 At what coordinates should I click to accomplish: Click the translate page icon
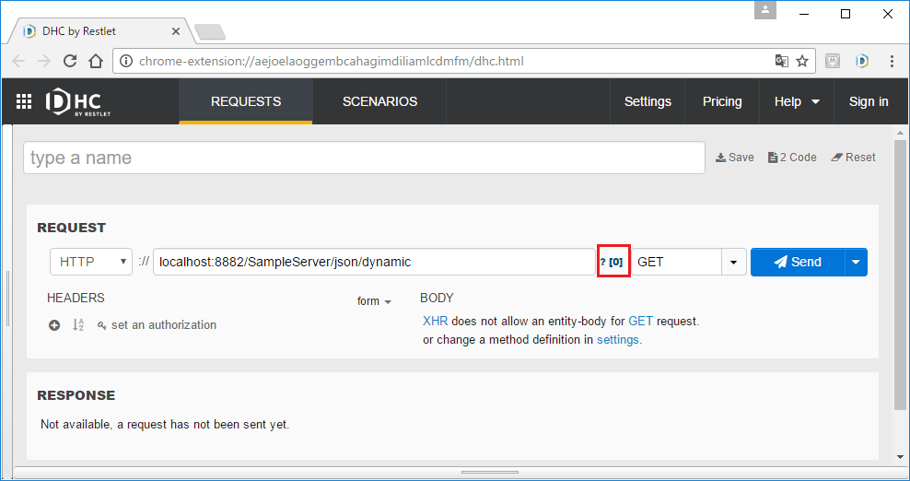pos(782,61)
